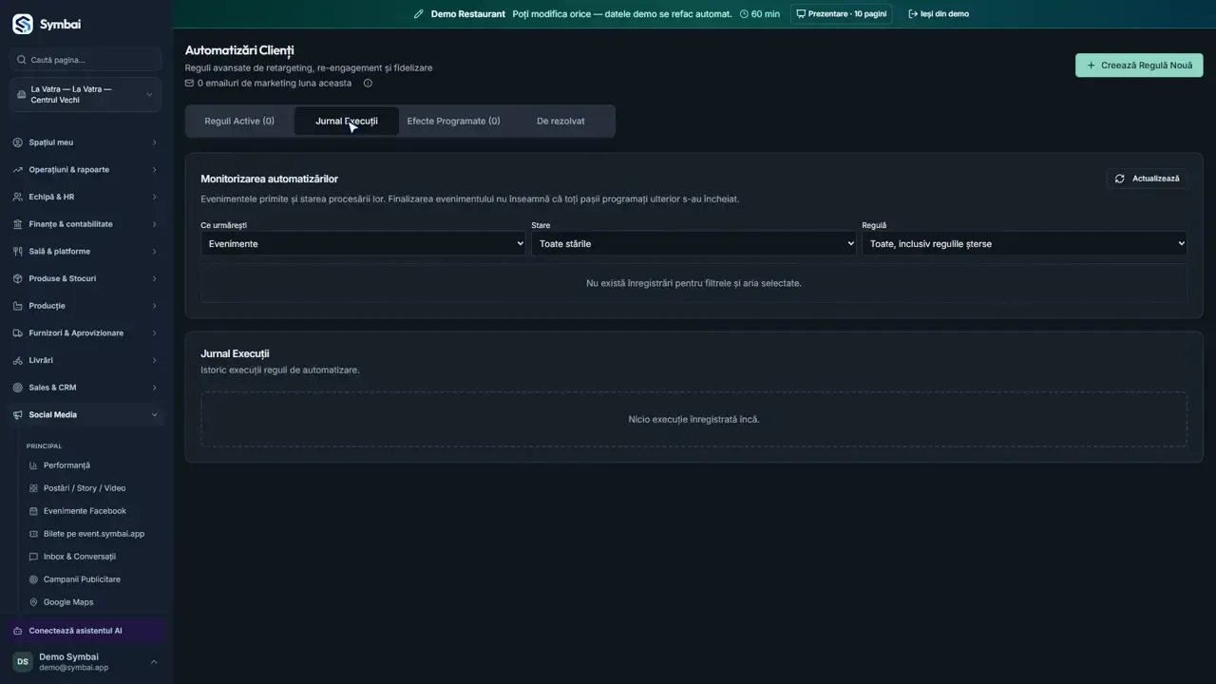The width and height of the screenshot is (1216, 684).
Task: Click the Finanțe & contabilitate icon
Action: pyautogui.click(x=18, y=224)
